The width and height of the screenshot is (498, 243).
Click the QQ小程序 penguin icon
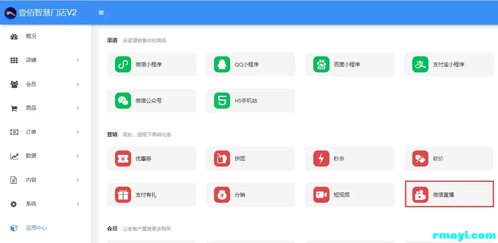(222, 64)
